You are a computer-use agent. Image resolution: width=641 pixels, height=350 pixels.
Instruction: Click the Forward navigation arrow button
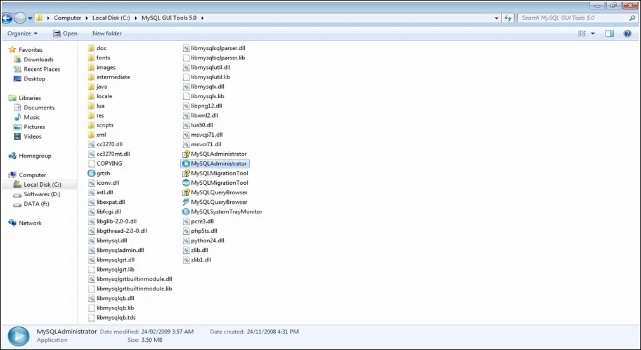20,18
